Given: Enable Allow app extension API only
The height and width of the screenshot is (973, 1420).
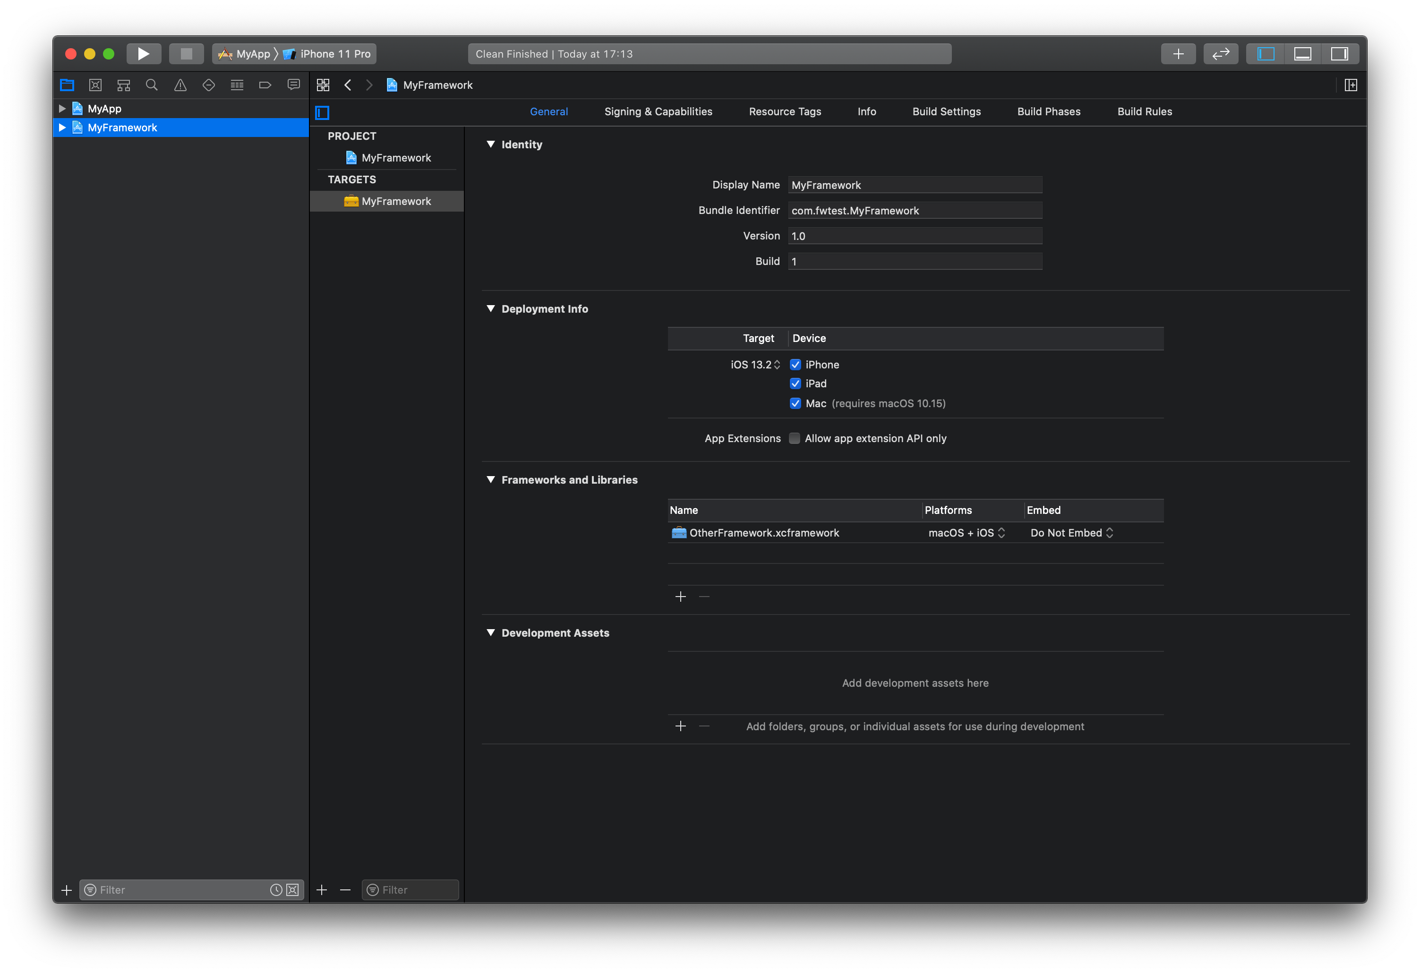Looking at the screenshot, I should coord(794,438).
